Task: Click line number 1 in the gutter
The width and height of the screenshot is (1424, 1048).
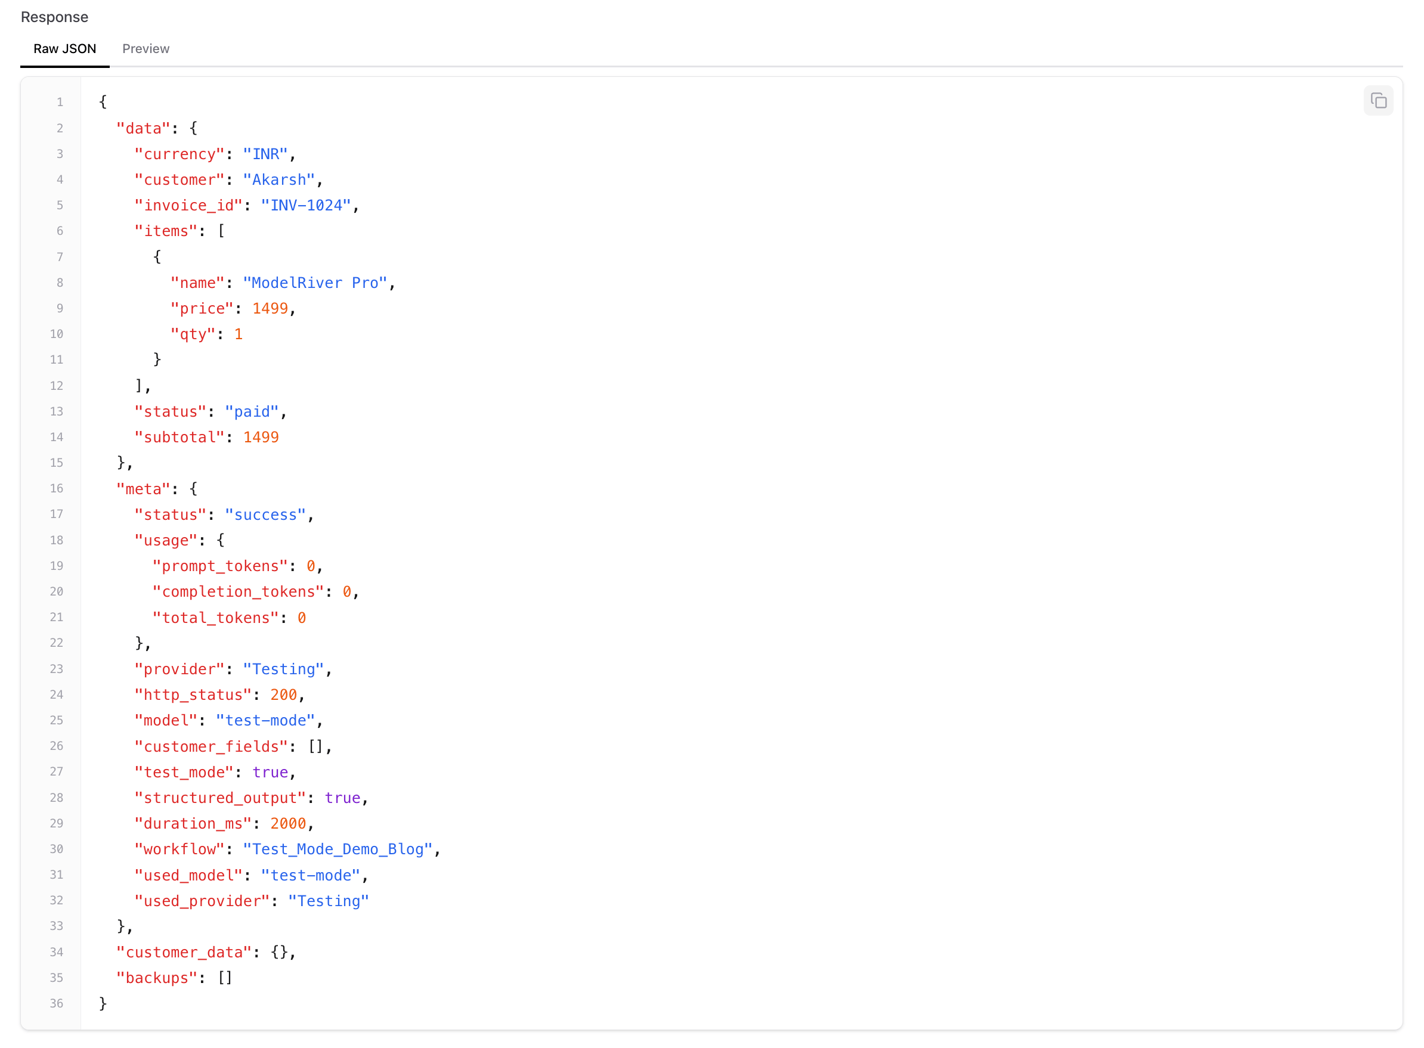Action: click(x=60, y=101)
